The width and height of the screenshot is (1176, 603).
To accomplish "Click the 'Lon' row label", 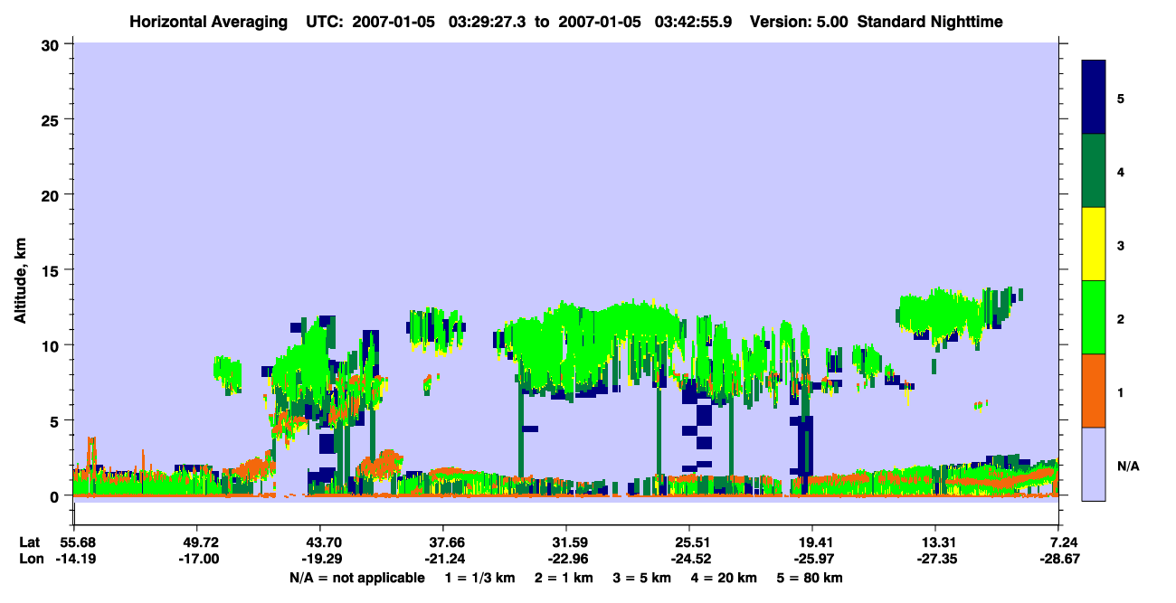I will [x=31, y=560].
